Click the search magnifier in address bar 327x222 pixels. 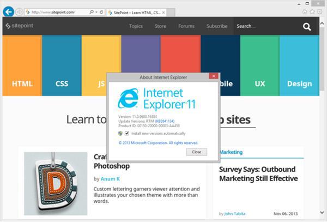(92, 12)
